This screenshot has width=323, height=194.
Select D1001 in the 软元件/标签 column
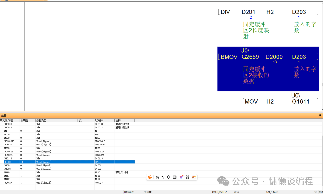[x=7, y=166]
